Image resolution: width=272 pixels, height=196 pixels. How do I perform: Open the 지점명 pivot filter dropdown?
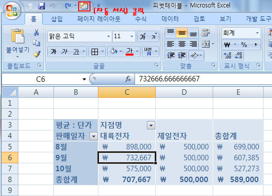pos(151,126)
